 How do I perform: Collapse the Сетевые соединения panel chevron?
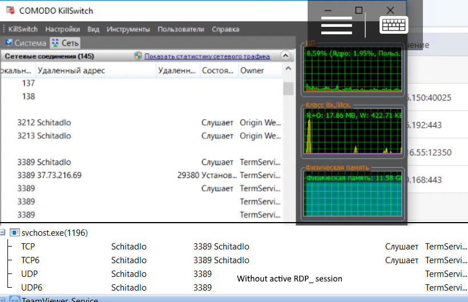285,56
